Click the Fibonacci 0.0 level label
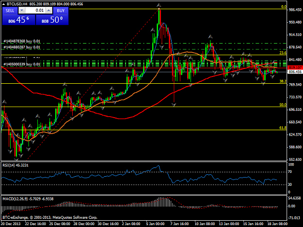 click(284, 7)
